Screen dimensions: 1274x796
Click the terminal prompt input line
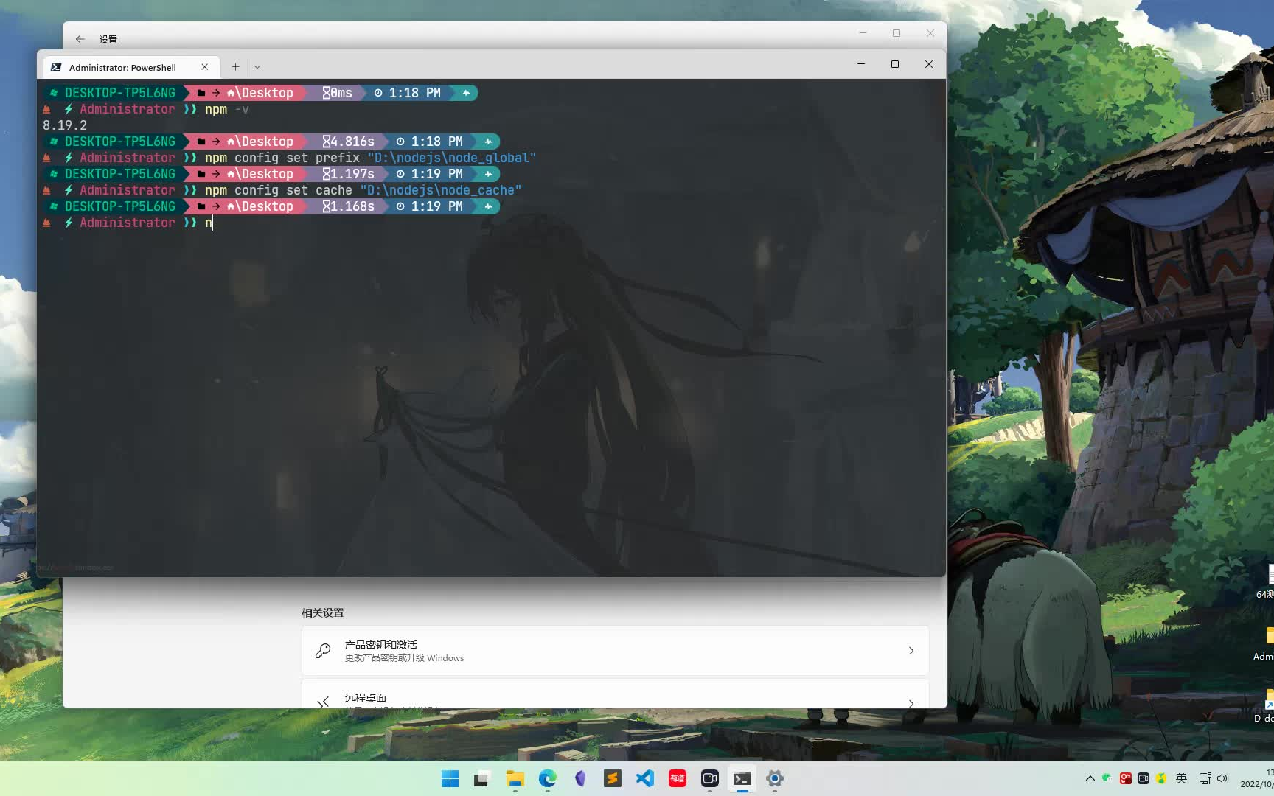[x=492, y=223]
